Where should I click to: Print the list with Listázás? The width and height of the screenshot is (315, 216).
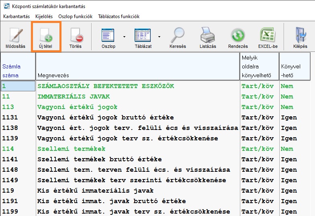pos(208,37)
